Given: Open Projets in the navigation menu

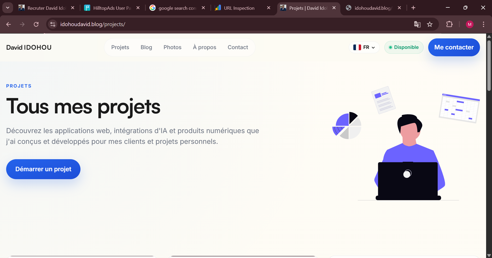Looking at the screenshot, I should tap(120, 47).
